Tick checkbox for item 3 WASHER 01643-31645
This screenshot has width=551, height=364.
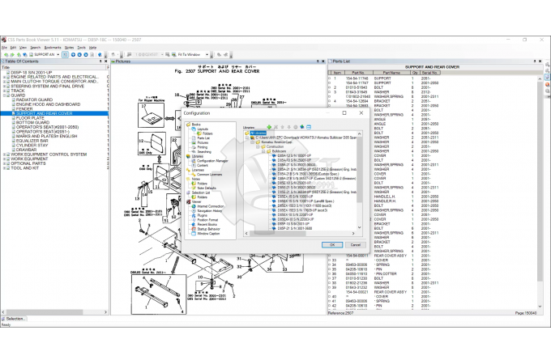[330, 92]
